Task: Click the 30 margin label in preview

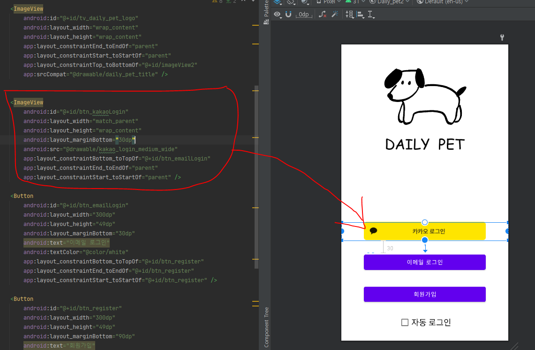Action: click(390, 248)
